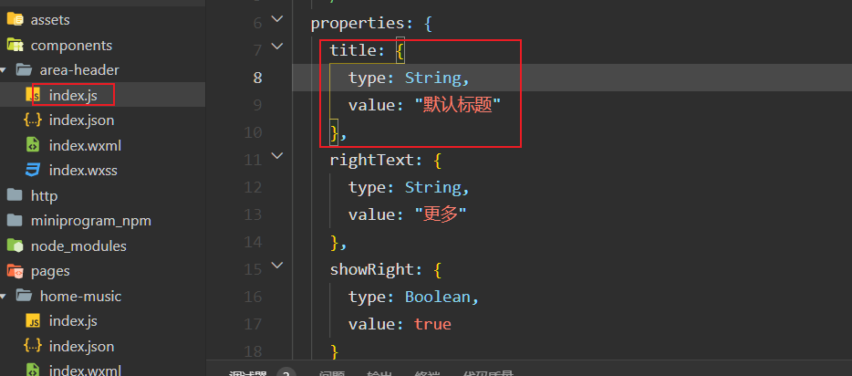The width and height of the screenshot is (852, 376).
Task: Collapse the area-header folder arrow
Action: tap(5, 69)
